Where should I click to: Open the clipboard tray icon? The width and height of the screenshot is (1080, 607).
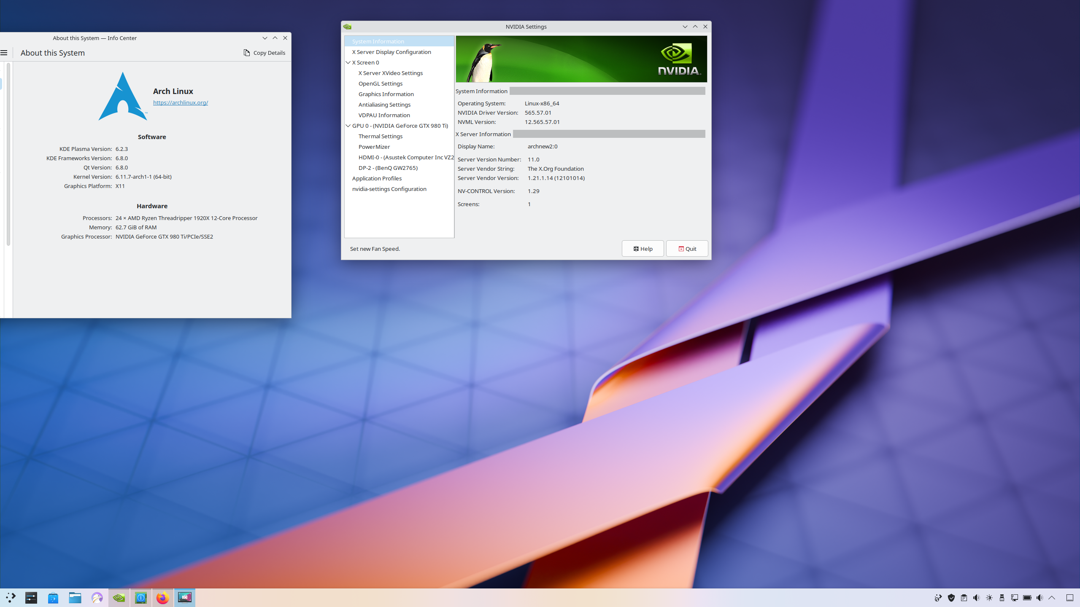[964, 598]
